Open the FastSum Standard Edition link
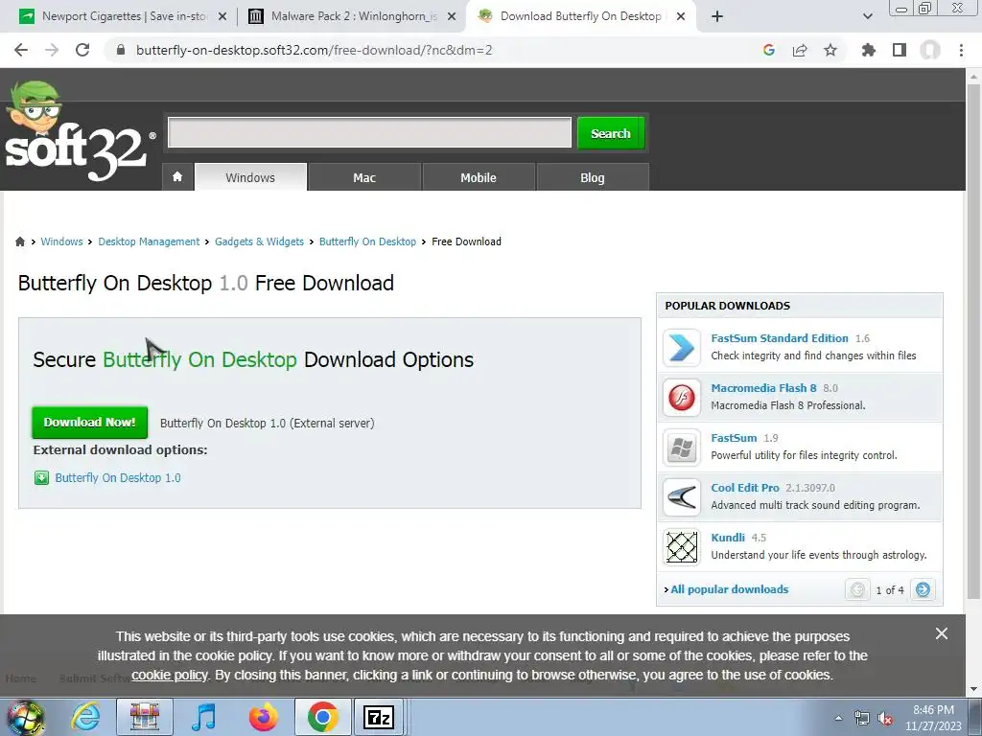 click(779, 338)
